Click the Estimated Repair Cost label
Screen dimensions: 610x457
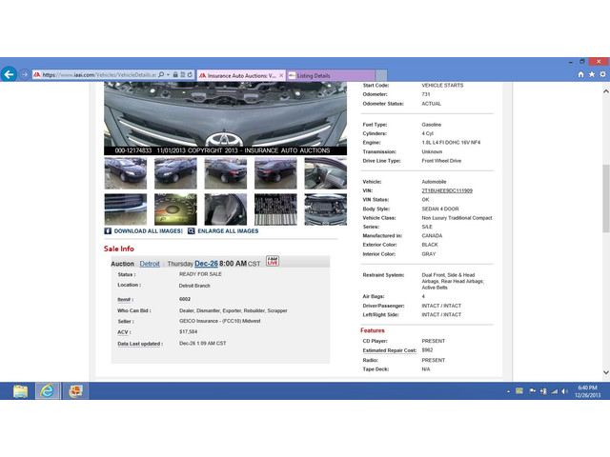pyautogui.click(x=390, y=350)
